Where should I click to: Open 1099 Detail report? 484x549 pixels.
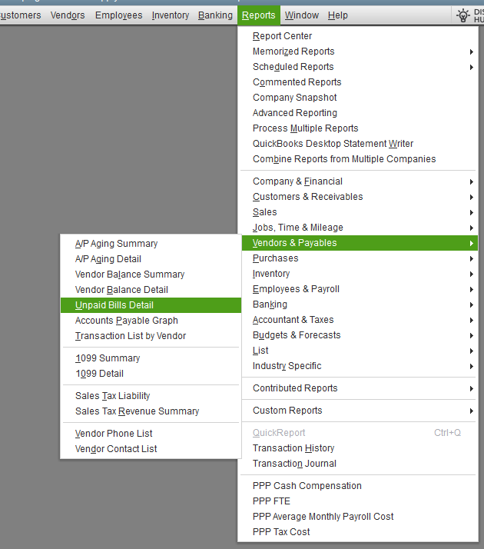(x=151, y=374)
